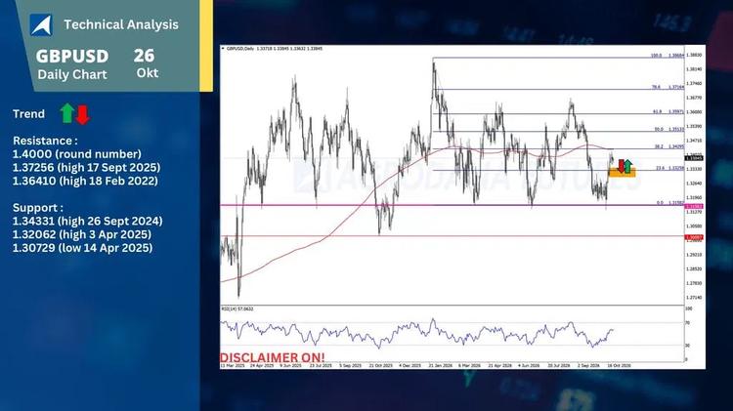733x411 pixels.
Task: Select resistance '1.37256 (high 17 Sept 2025)'
Action: pos(86,168)
